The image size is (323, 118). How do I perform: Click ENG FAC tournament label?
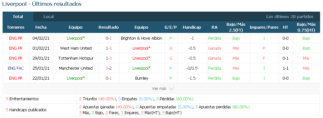coord(16,68)
